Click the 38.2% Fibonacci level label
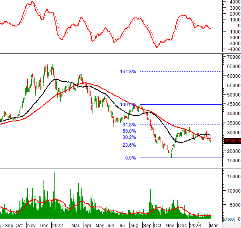The width and height of the screenshot is (241, 228). [x=129, y=137]
